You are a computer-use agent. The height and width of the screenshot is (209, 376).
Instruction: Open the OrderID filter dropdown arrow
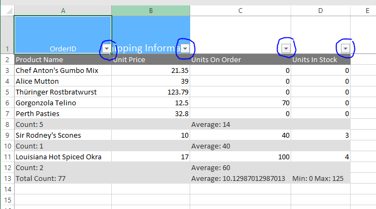tap(106, 49)
